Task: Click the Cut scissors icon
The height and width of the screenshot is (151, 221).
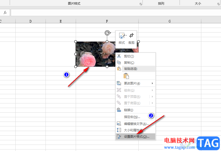Action: (x=119, y=56)
